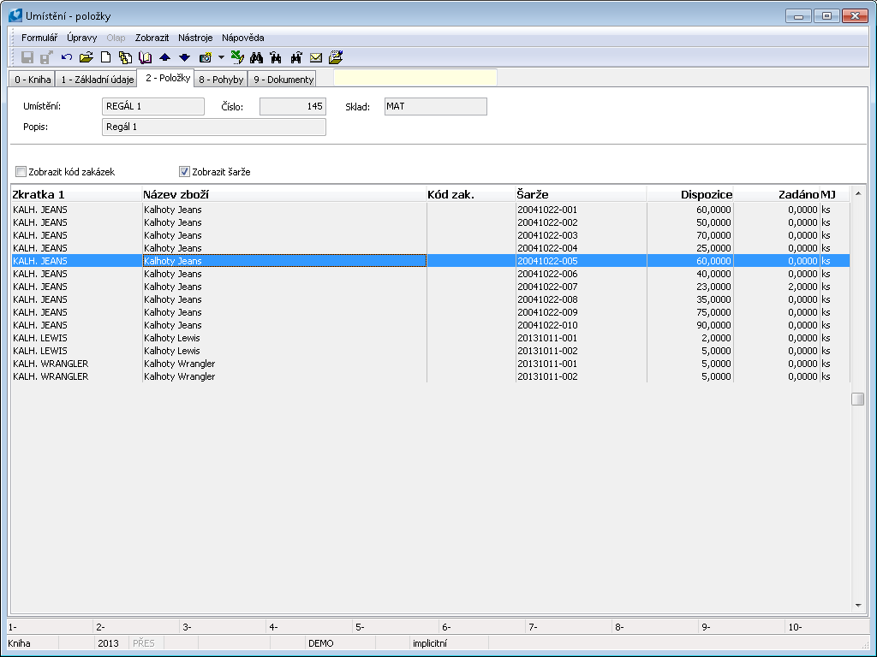Viewport: 877px width, 657px height.
Task: Enable Zobrazit kód zakázek checkbox
Action: coord(21,172)
